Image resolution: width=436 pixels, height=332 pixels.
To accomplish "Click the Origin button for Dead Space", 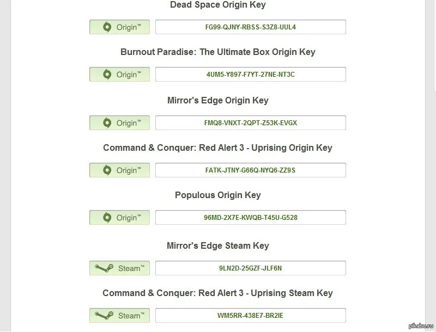I will pyautogui.click(x=119, y=27).
